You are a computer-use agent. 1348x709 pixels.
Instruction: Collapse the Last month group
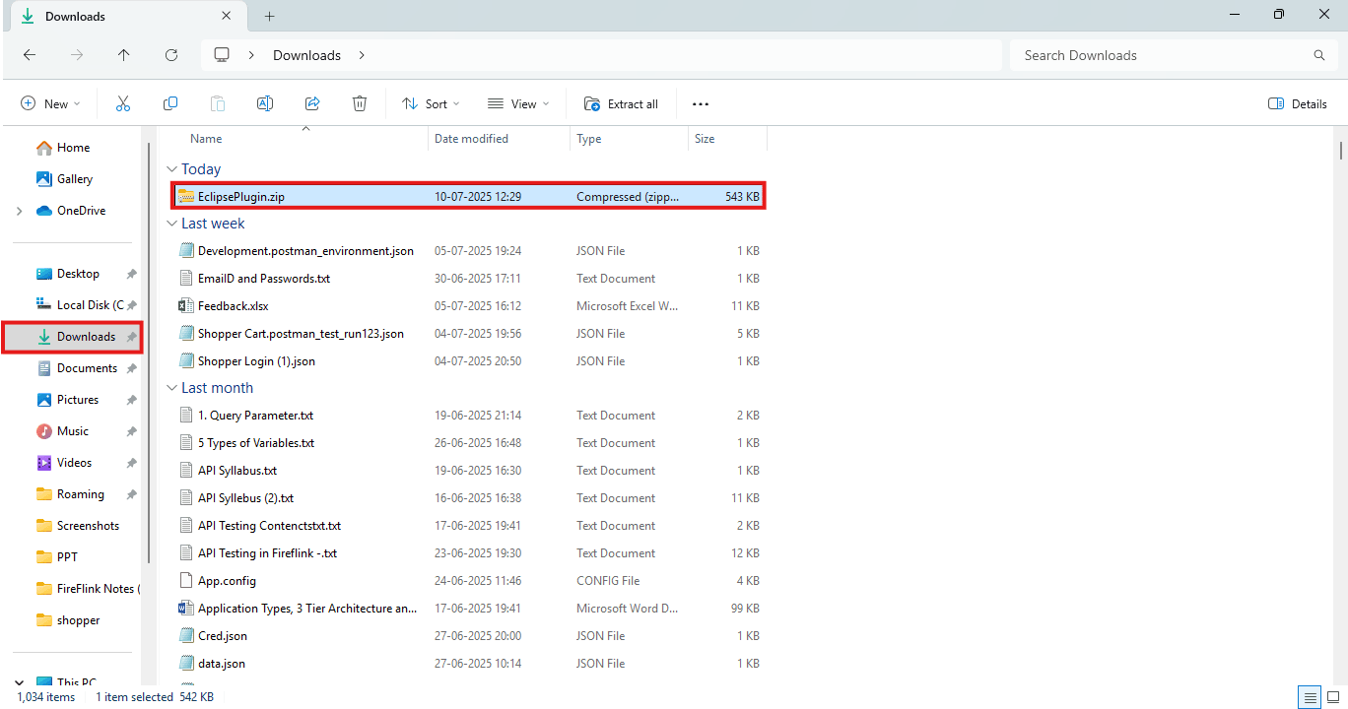172,388
